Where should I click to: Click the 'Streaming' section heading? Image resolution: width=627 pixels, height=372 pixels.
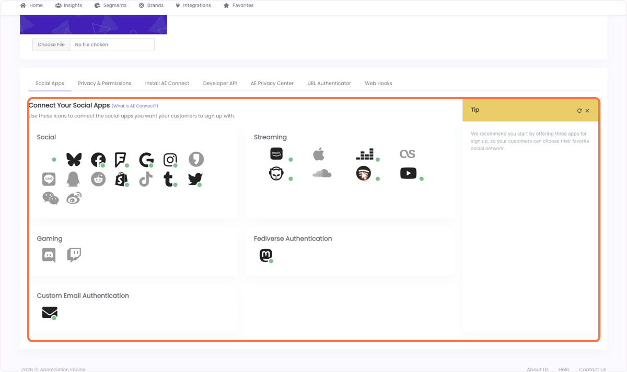270,137
